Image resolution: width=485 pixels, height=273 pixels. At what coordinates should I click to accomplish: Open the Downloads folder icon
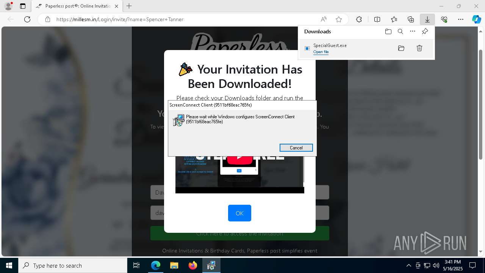(388, 31)
